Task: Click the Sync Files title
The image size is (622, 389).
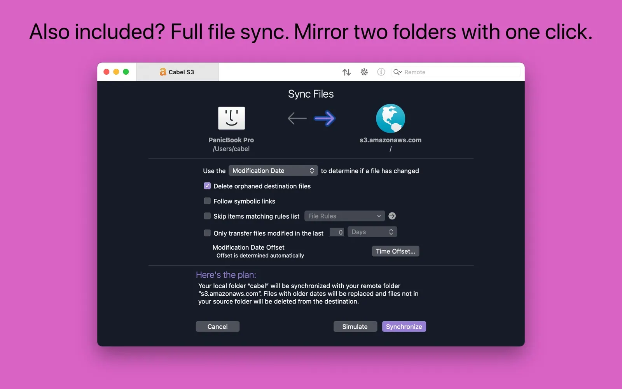Action: pyautogui.click(x=311, y=94)
